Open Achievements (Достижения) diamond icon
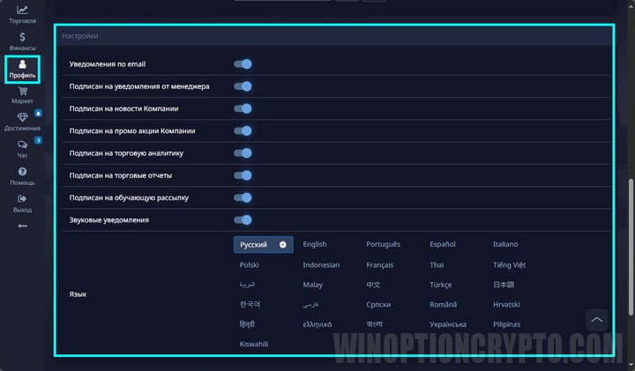Image resolution: width=635 pixels, height=371 pixels. tap(22, 117)
